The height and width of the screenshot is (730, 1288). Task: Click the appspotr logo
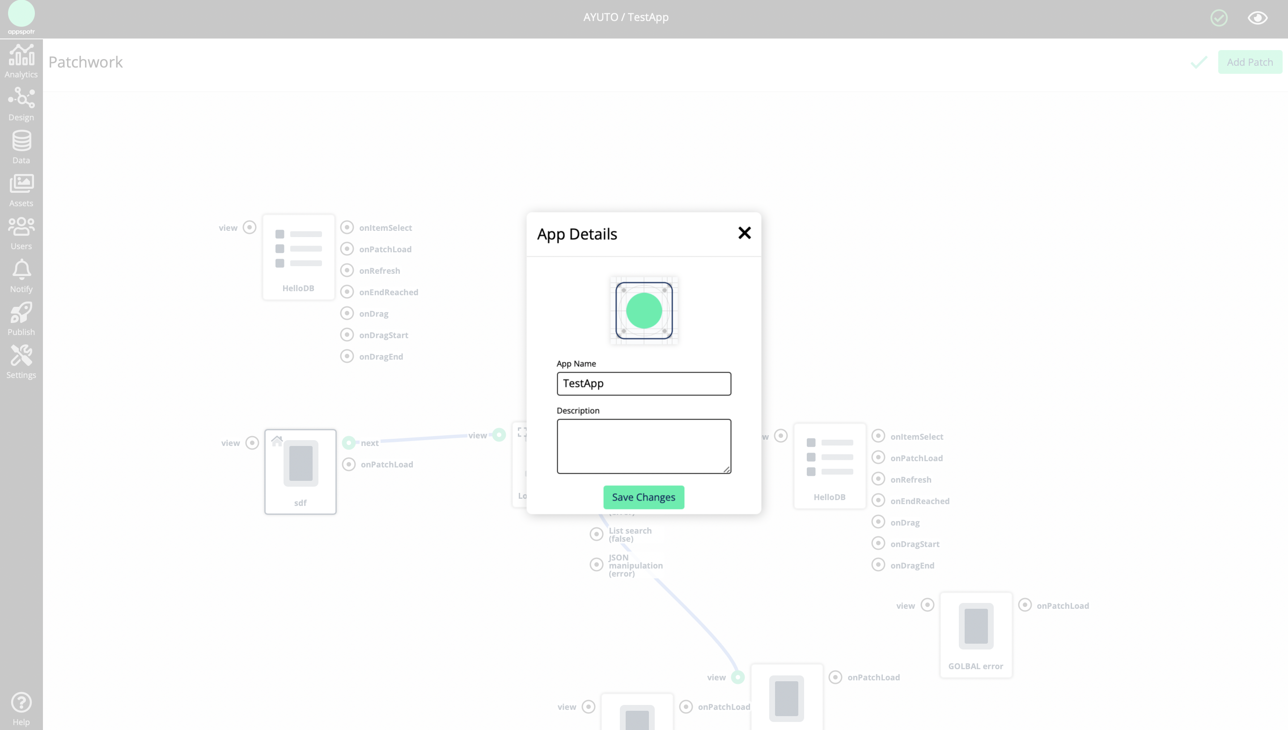tap(21, 17)
